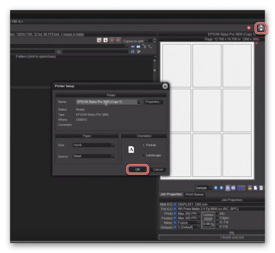Click the blue book icon beside the arrow
This screenshot has width=275, height=253.
(x=138, y=47)
